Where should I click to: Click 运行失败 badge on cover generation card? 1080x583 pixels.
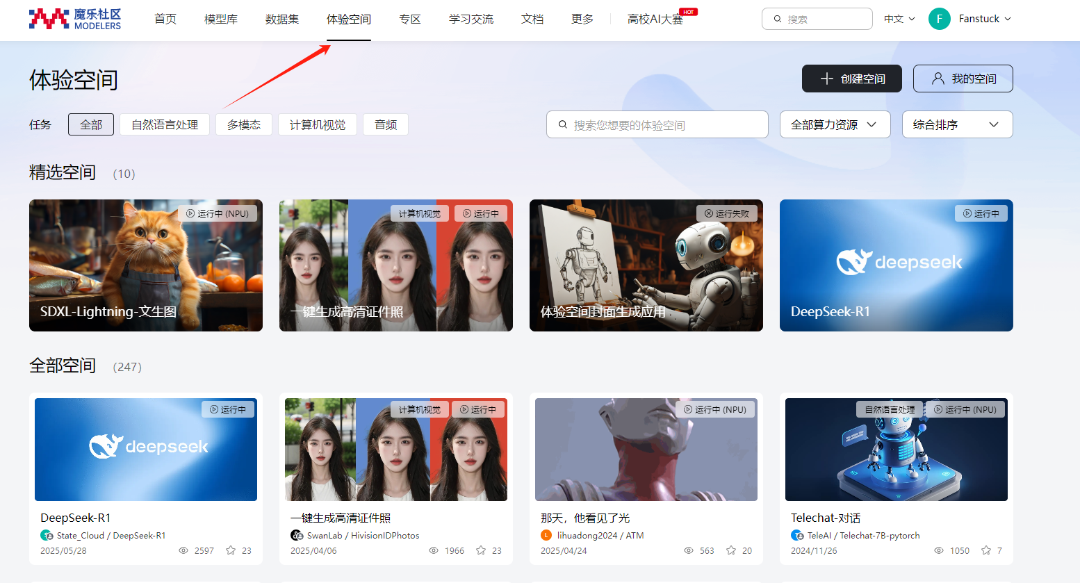click(x=727, y=213)
